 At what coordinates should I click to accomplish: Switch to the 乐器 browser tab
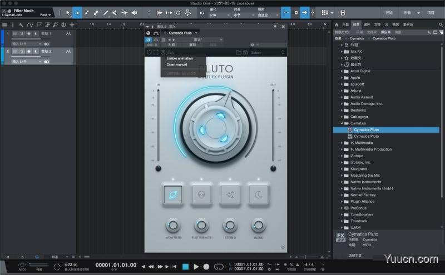[345, 24]
